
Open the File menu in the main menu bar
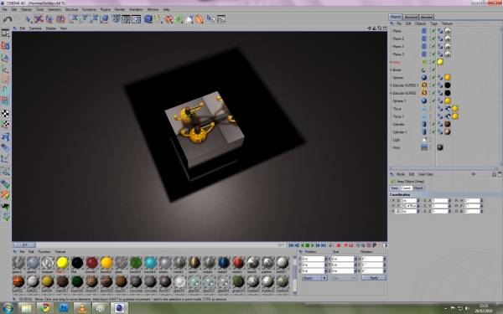(4, 9)
